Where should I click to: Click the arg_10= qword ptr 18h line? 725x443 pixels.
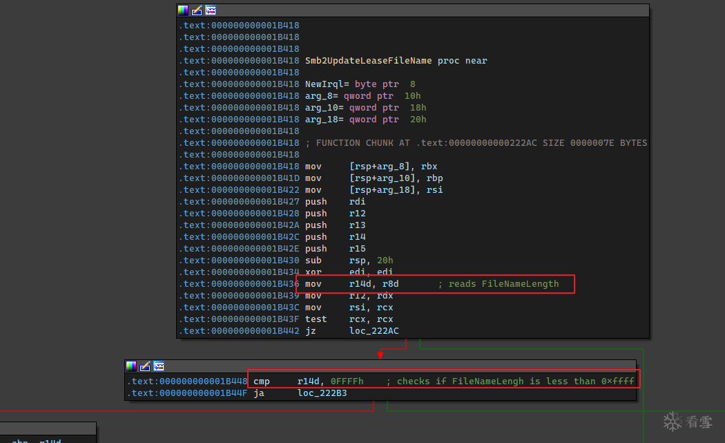click(x=366, y=107)
